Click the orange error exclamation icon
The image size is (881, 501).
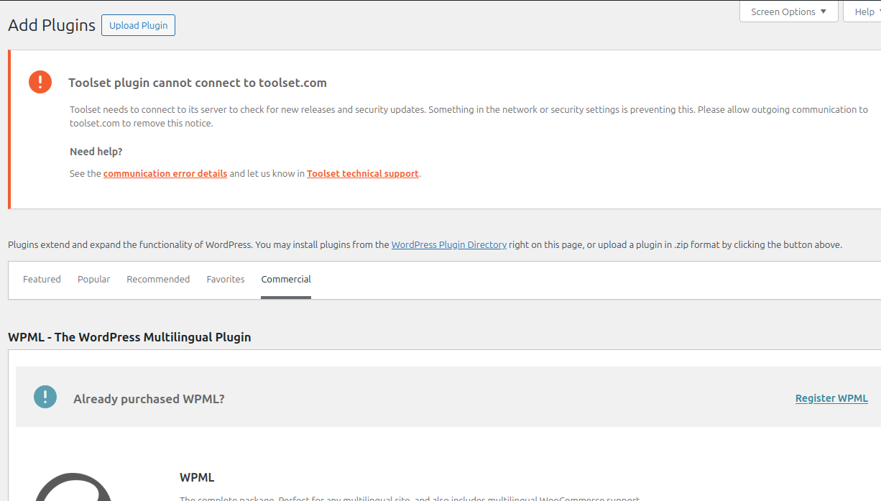[x=40, y=82]
